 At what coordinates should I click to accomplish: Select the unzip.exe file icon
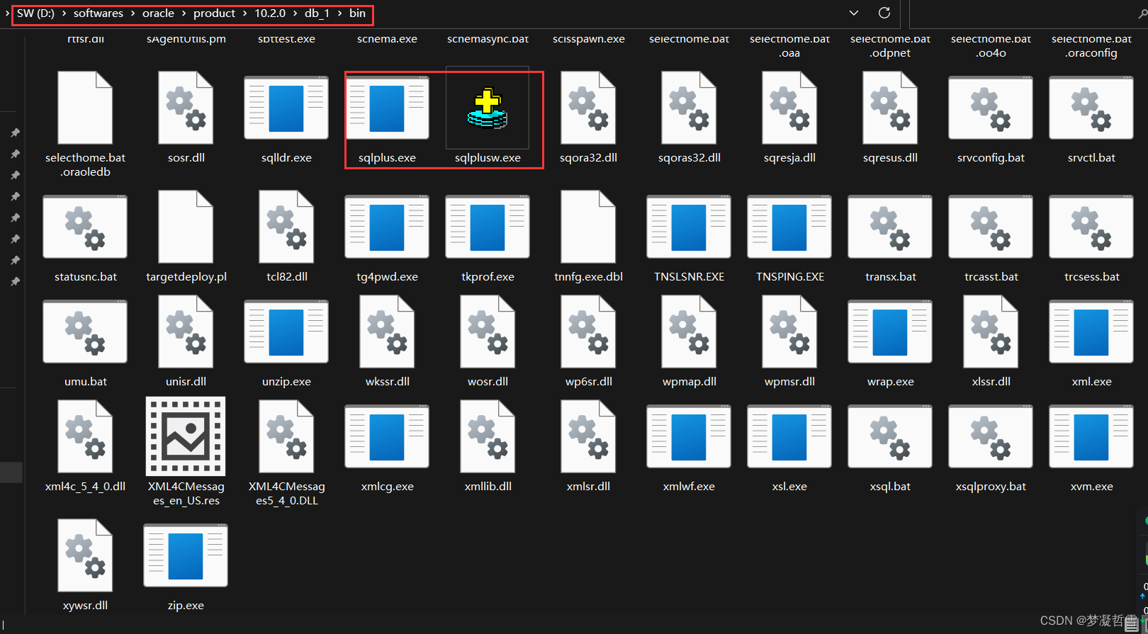[286, 332]
